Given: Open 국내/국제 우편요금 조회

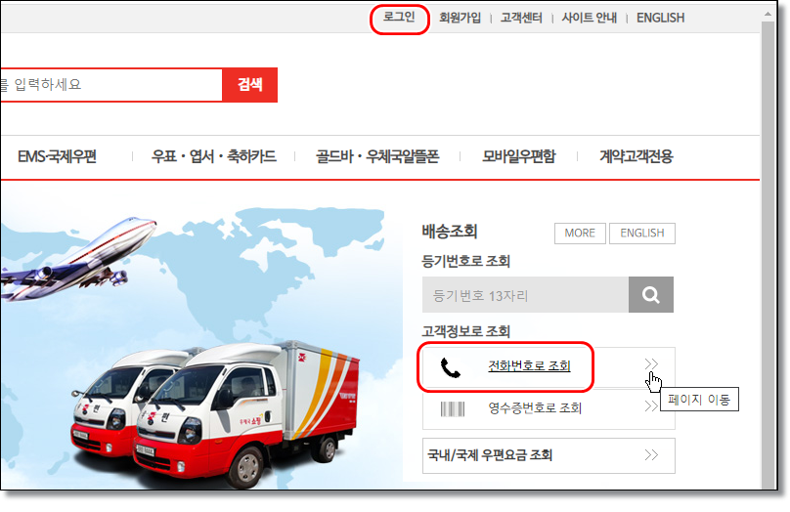Looking at the screenshot, I should pos(549,455).
